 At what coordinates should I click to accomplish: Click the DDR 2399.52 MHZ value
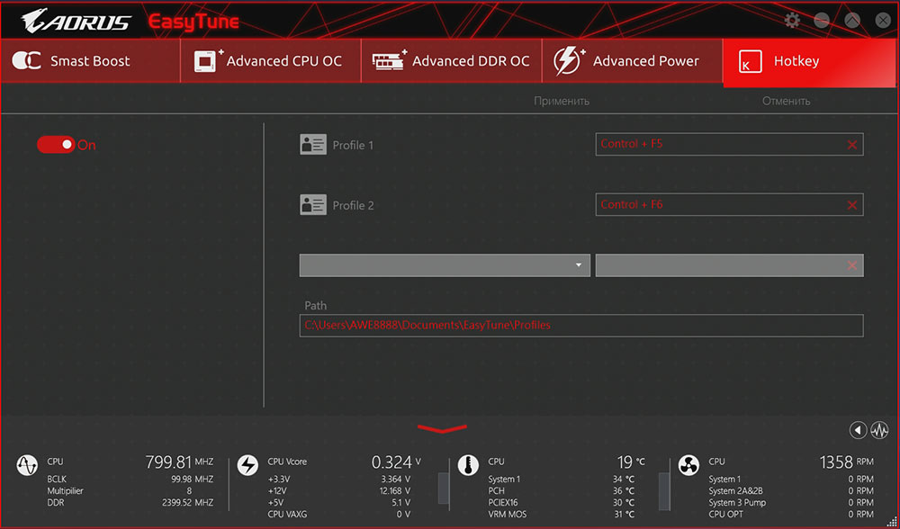(x=188, y=503)
